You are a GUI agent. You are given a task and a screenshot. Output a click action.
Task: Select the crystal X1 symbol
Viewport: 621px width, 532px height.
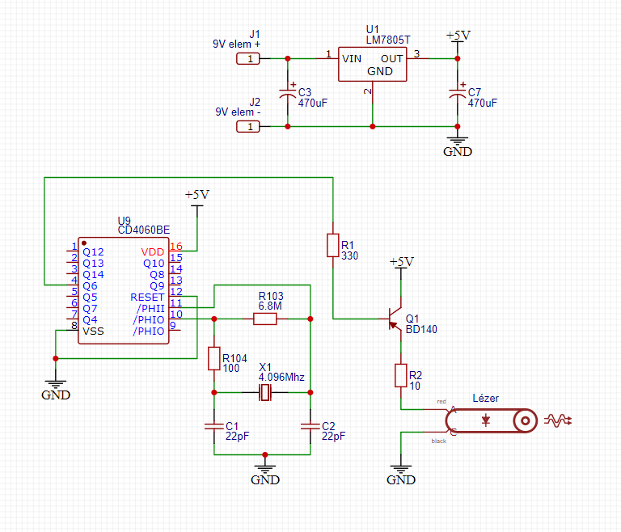(265, 393)
